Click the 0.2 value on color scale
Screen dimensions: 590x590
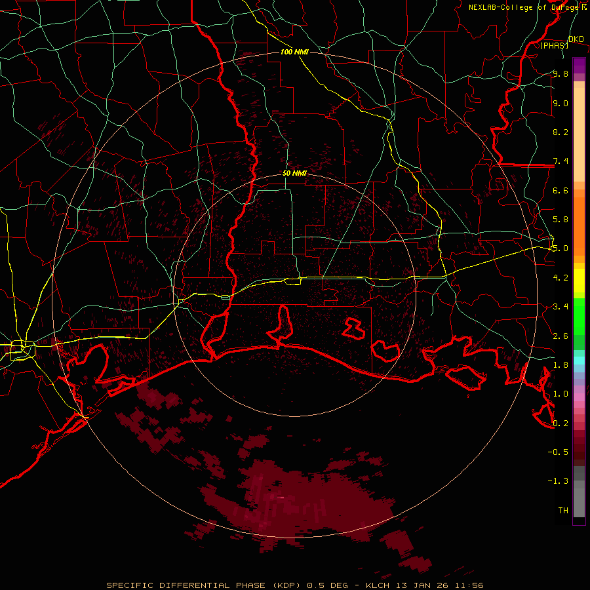pos(560,423)
